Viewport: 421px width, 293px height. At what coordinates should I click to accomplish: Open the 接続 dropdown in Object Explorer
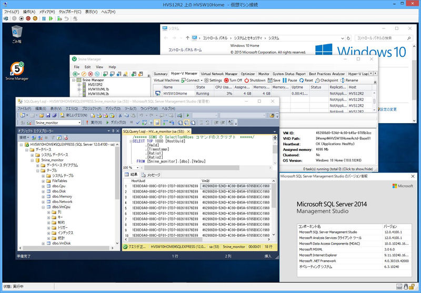pos(24,138)
